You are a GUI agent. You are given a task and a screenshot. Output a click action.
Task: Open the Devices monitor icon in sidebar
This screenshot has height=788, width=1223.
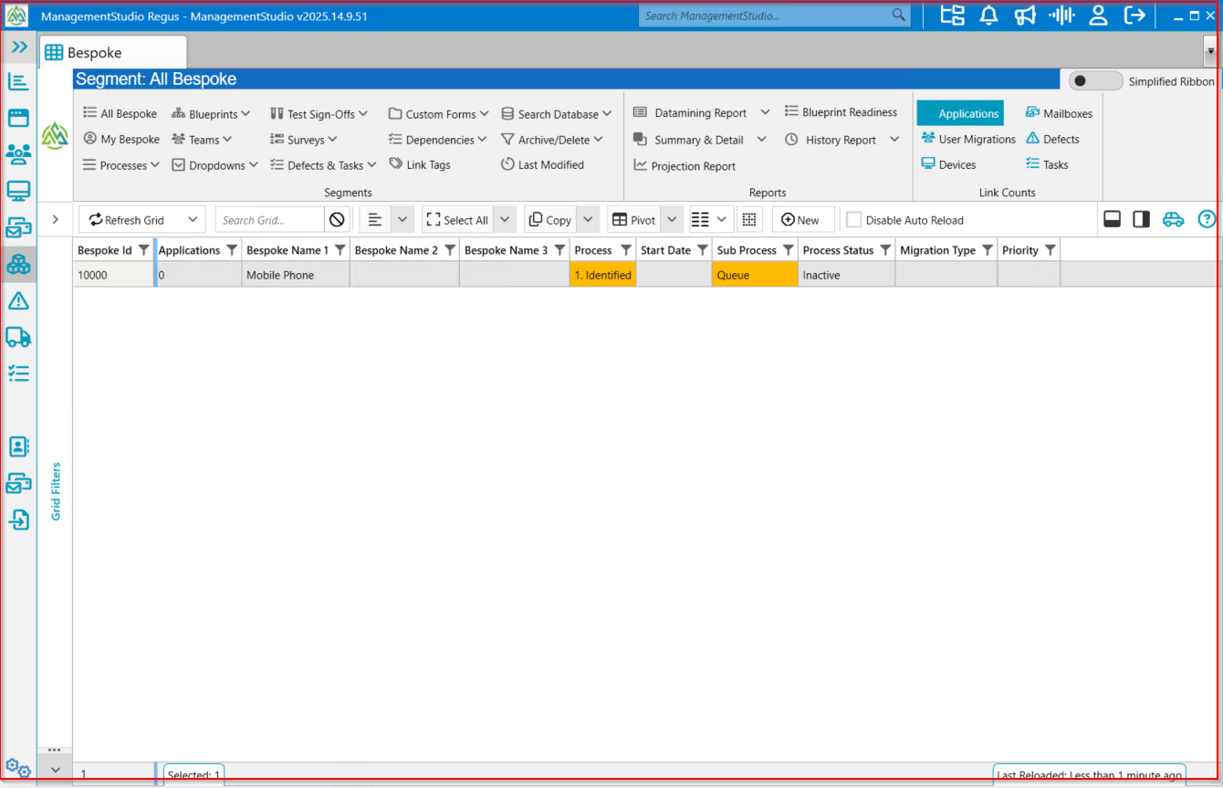18,191
